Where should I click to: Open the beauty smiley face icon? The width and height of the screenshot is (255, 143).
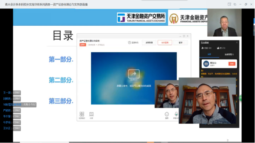tap(167, 114)
